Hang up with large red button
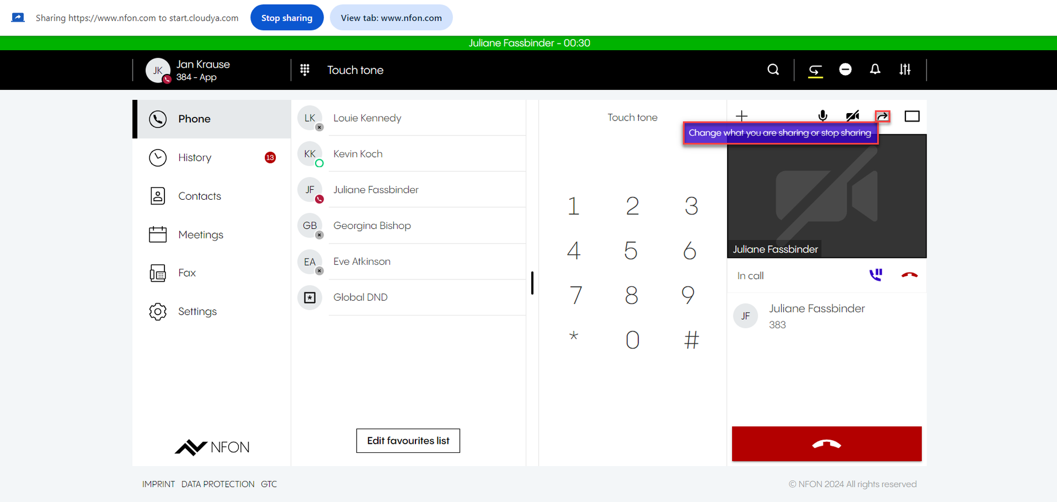 [826, 444]
